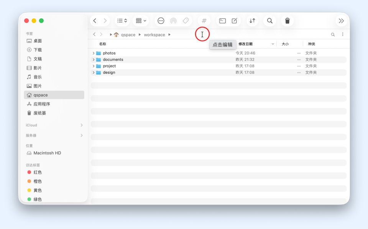The image size is (368, 229).
Task: Go back using toolbar back arrow
Action: point(95,21)
